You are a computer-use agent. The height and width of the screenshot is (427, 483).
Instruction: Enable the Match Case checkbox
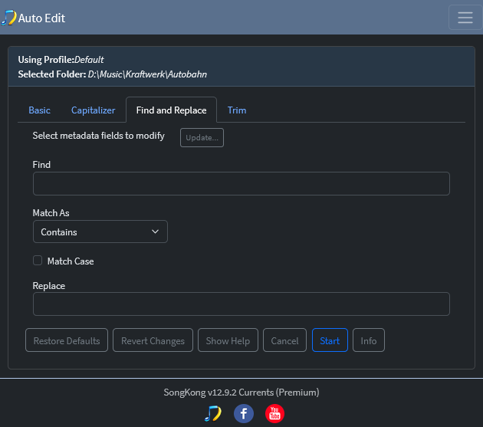[38, 261]
